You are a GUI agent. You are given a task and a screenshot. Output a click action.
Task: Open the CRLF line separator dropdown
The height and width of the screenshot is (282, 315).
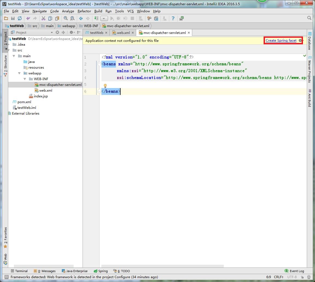(x=279, y=277)
